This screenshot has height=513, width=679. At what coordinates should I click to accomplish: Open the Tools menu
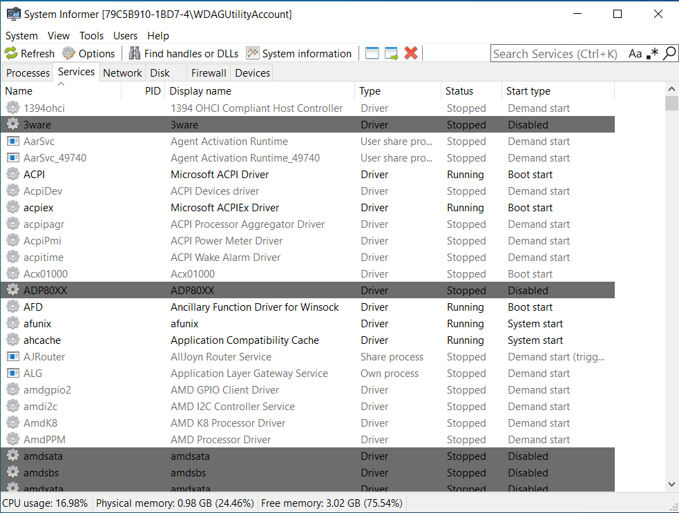pos(91,35)
